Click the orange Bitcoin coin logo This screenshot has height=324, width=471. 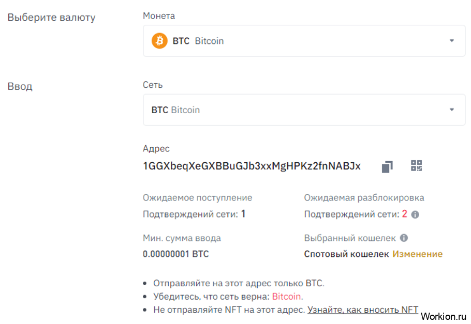pyautogui.click(x=159, y=41)
